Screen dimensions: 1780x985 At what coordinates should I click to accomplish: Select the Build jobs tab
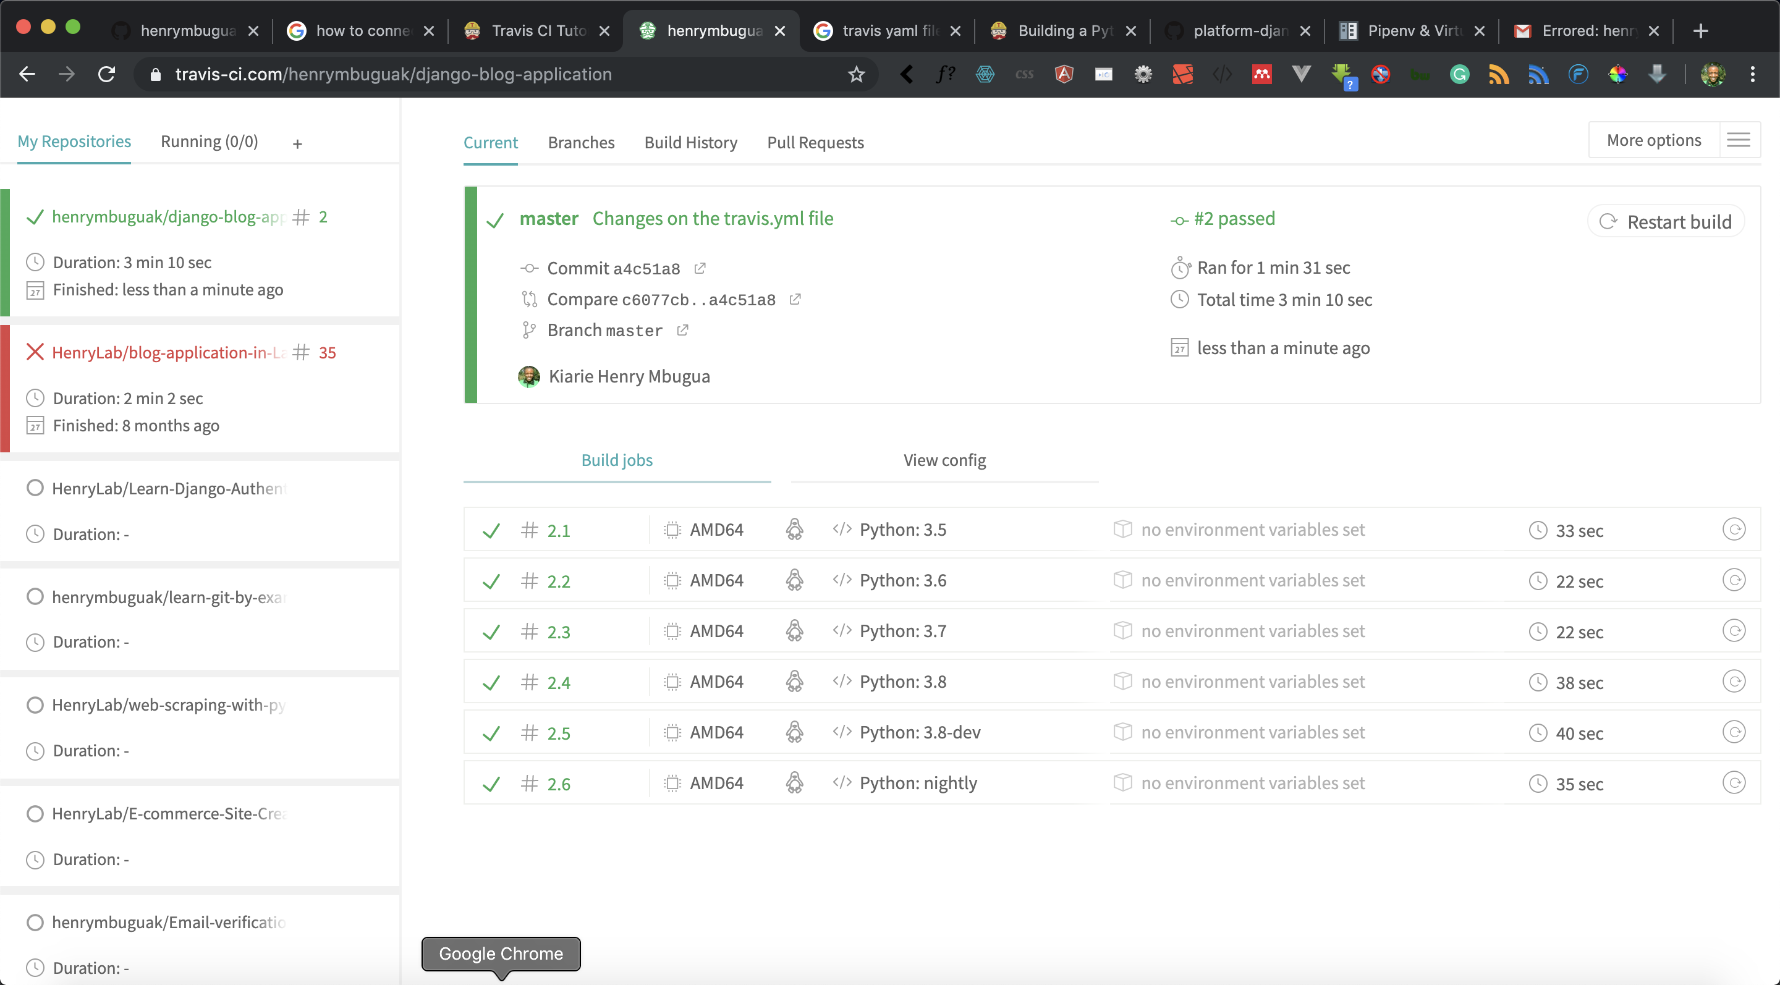[616, 460]
